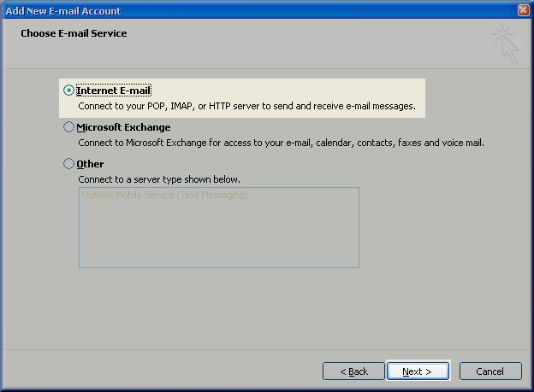The width and height of the screenshot is (534, 392).
Task: Click the bold Internet E-mail label text
Action: [x=114, y=91]
